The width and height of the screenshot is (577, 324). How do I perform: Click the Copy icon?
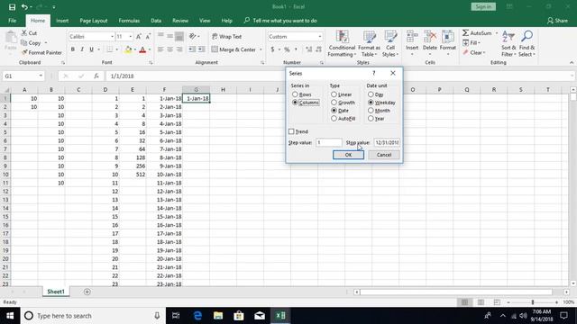[24, 43]
